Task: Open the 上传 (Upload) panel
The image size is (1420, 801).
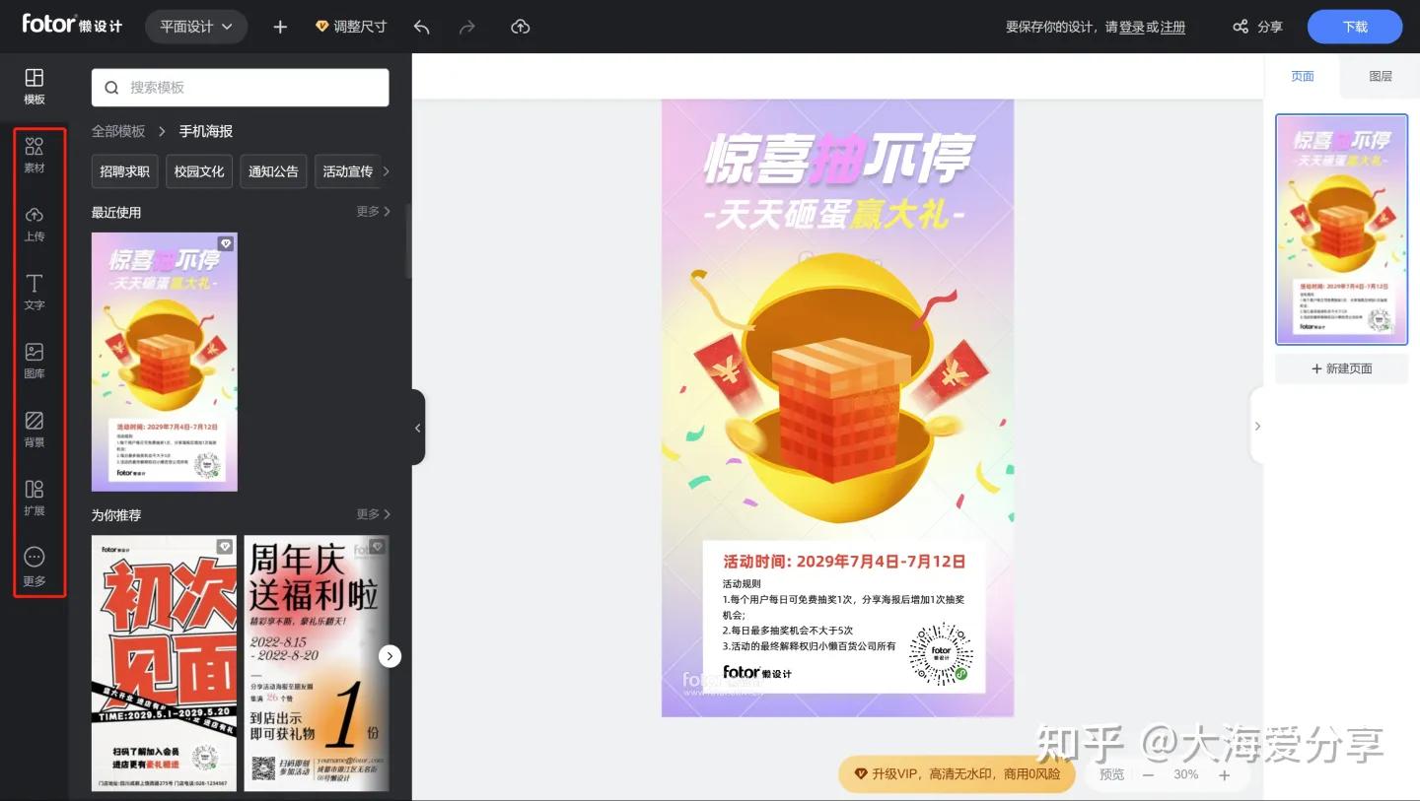Action: (35, 224)
